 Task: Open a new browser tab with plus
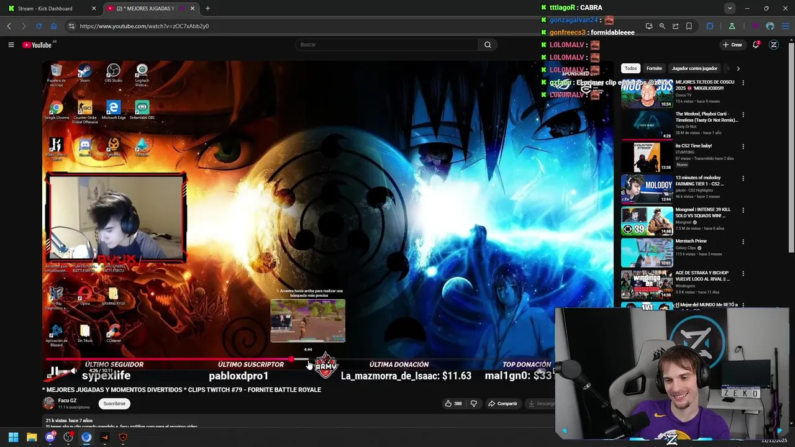[x=207, y=9]
